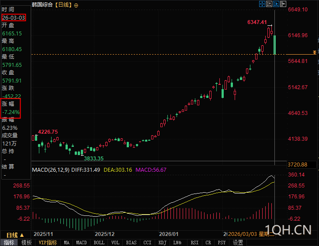Select the CCI indicator
Viewport: 319px width, 246px height.
[147, 243]
